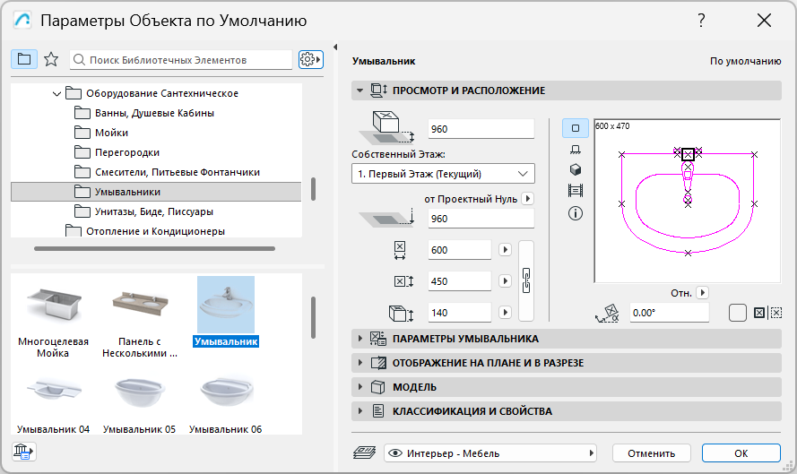Edit the height to home story field
This screenshot has width=797, height=474.
(x=481, y=128)
